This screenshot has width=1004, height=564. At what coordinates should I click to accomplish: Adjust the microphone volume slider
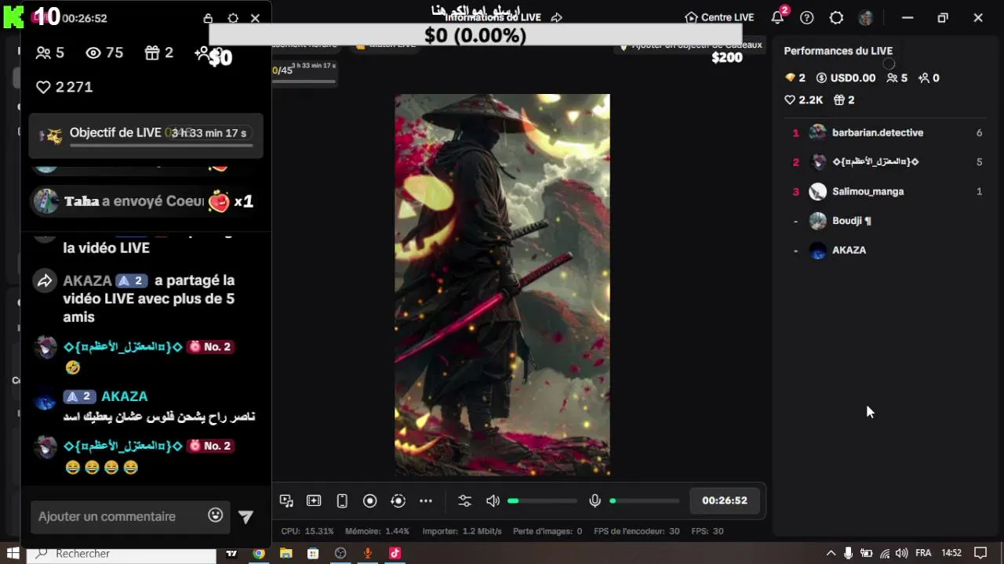point(645,501)
